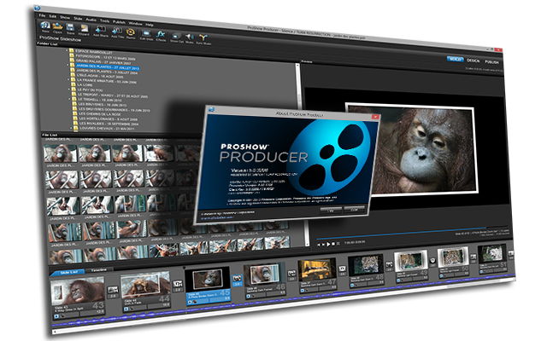Click the New show toolbar icon
The height and width of the screenshot is (341, 547).
click(45, 26)
